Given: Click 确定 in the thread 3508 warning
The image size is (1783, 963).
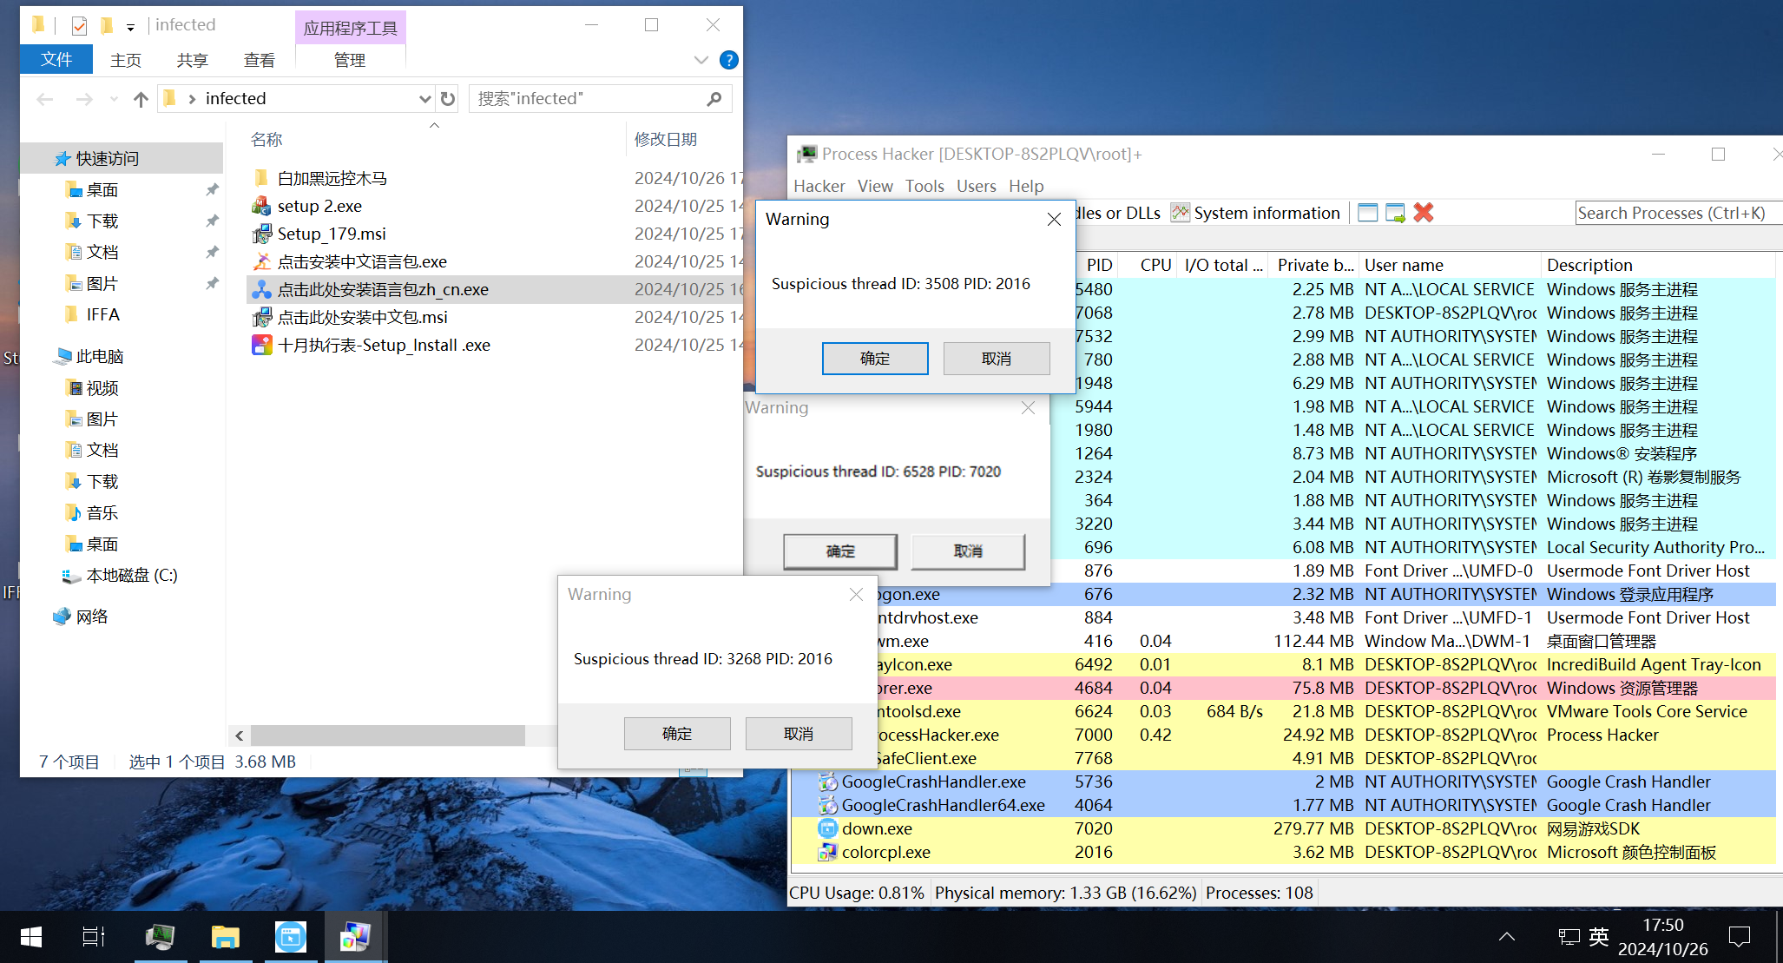Looking at the screenshot, I should tap(875, 359).
